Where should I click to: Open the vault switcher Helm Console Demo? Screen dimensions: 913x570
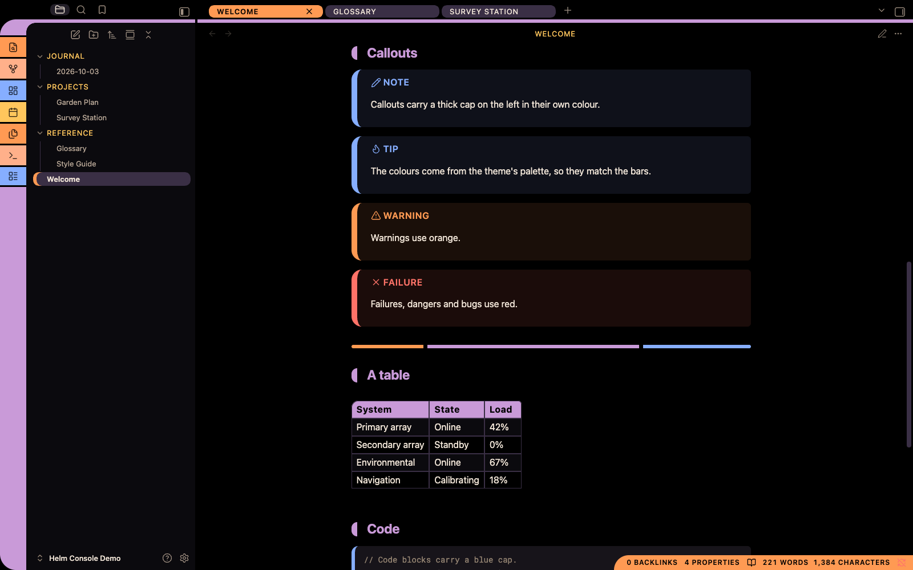pos(79,558)
